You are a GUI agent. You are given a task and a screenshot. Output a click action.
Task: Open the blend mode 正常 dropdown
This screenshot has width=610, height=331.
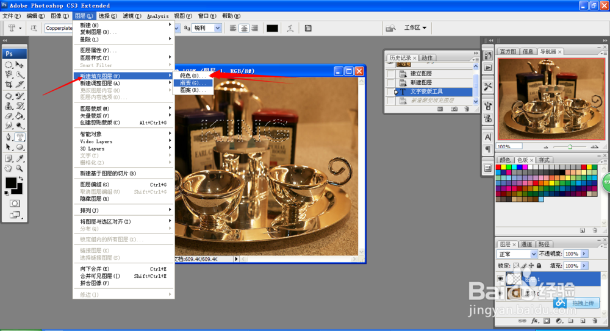[517, 254]
